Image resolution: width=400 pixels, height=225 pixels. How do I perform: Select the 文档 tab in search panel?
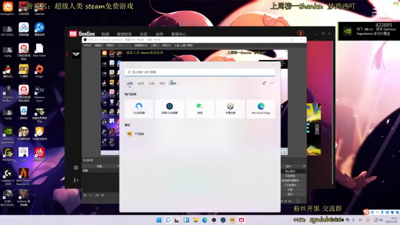coord(151,83)
